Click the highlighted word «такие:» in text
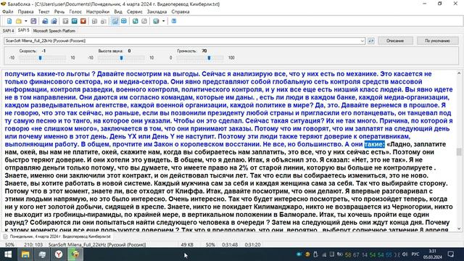464x261 pixels. point(374,144)
